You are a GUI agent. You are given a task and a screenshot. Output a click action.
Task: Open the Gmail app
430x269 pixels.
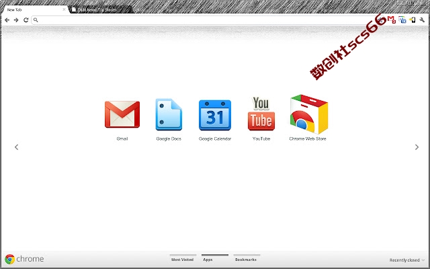point(122,114)
